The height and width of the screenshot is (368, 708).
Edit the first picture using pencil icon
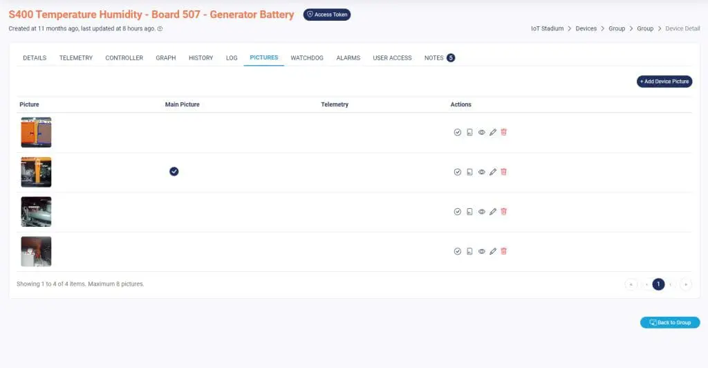(x=493, y=132)
